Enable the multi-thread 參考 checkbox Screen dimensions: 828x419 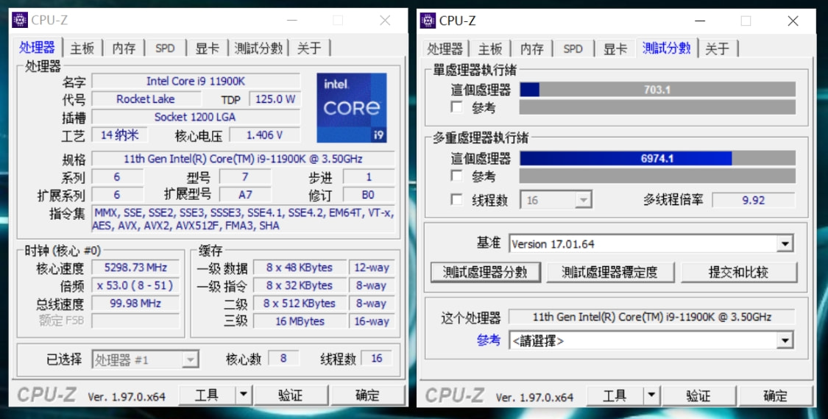coord(457,176)
